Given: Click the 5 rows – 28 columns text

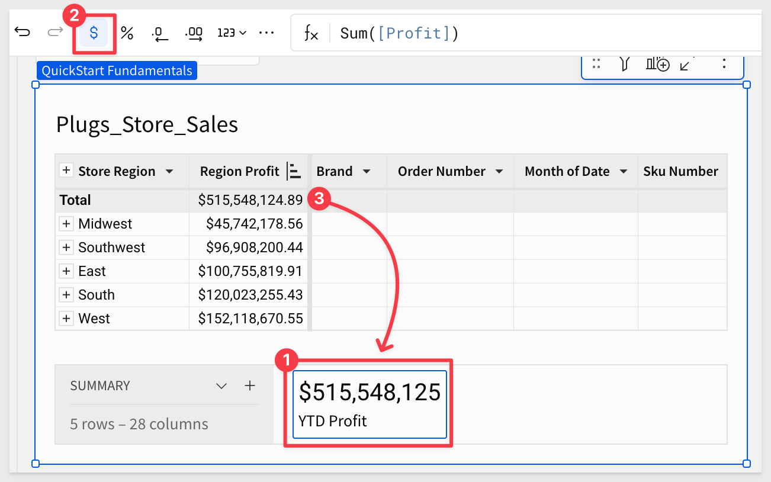Looking at the screenshot, I should click(x=139, y=424).
